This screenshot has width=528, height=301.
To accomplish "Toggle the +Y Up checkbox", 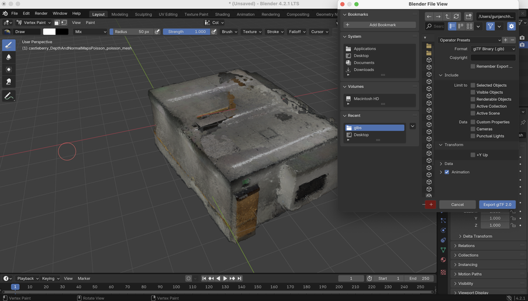I will (473, 155).
